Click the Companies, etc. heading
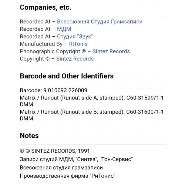Image resolution: width=185 pixels, height=185 pixels. 46,7
